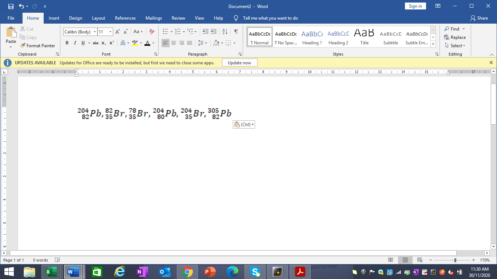This screenshot has height=279, width=497.
Task: Open the References tab
Action: coord(125,18)
